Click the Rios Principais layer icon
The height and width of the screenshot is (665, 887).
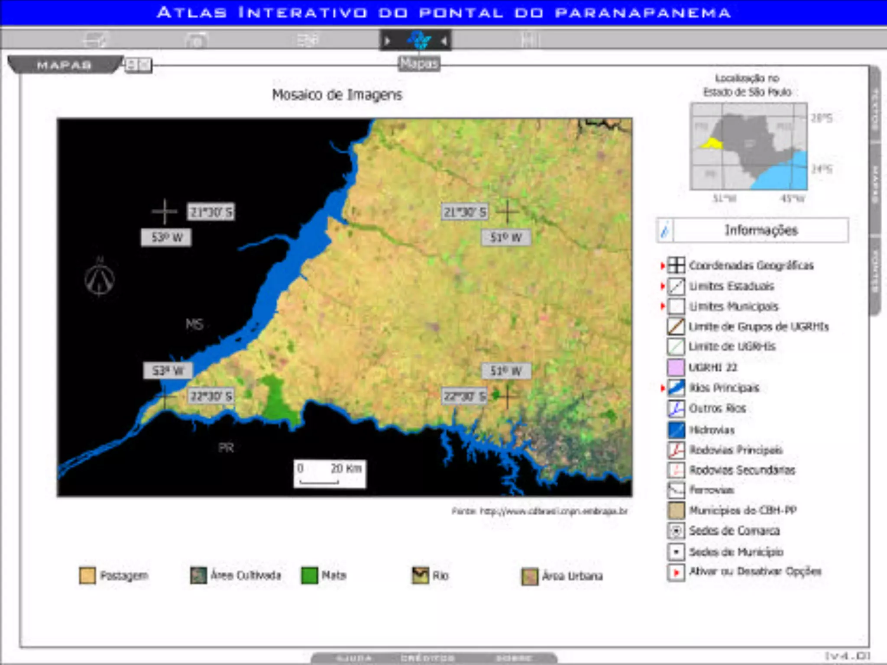(x=676, y=387)
